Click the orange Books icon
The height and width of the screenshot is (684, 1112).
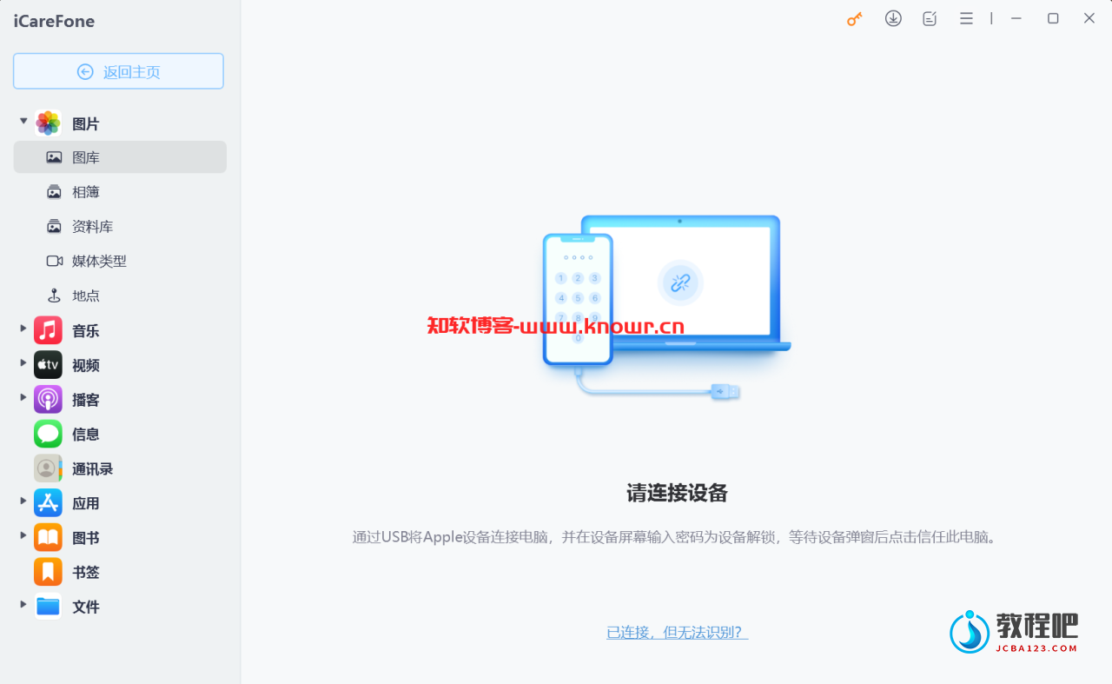pyautogui.click(x=48, y=538)
